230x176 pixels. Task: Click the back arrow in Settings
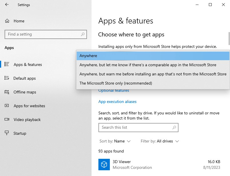(x=7, y=5)
